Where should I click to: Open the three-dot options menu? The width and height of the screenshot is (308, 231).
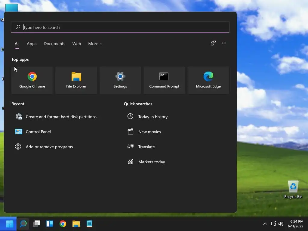224,43
